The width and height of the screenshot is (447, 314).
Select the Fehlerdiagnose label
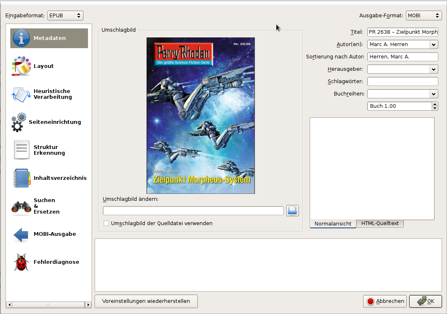coord(56,262)
